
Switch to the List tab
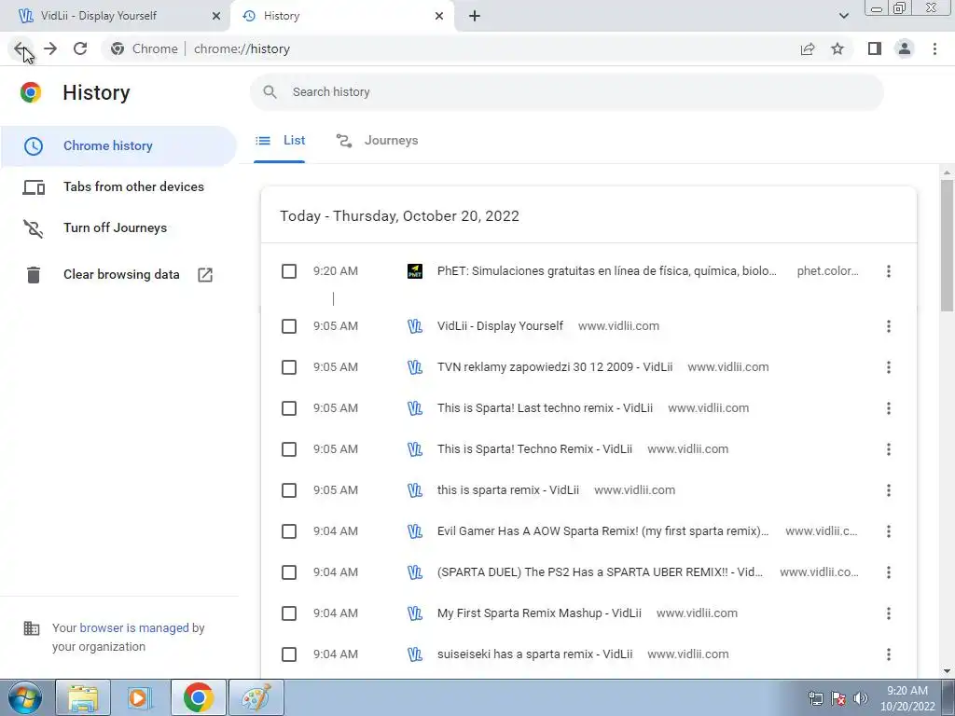pos(280,141)
